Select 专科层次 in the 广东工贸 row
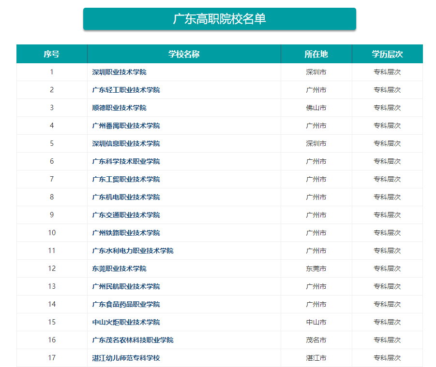This screenshot has width=436, height=367. (x=387, y=179)
